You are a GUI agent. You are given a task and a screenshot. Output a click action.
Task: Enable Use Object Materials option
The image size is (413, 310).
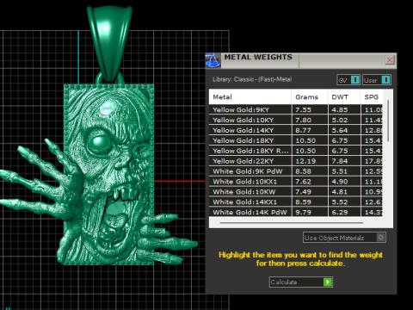[344, 238]
